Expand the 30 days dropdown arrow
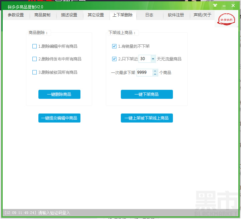 (153, 59)
